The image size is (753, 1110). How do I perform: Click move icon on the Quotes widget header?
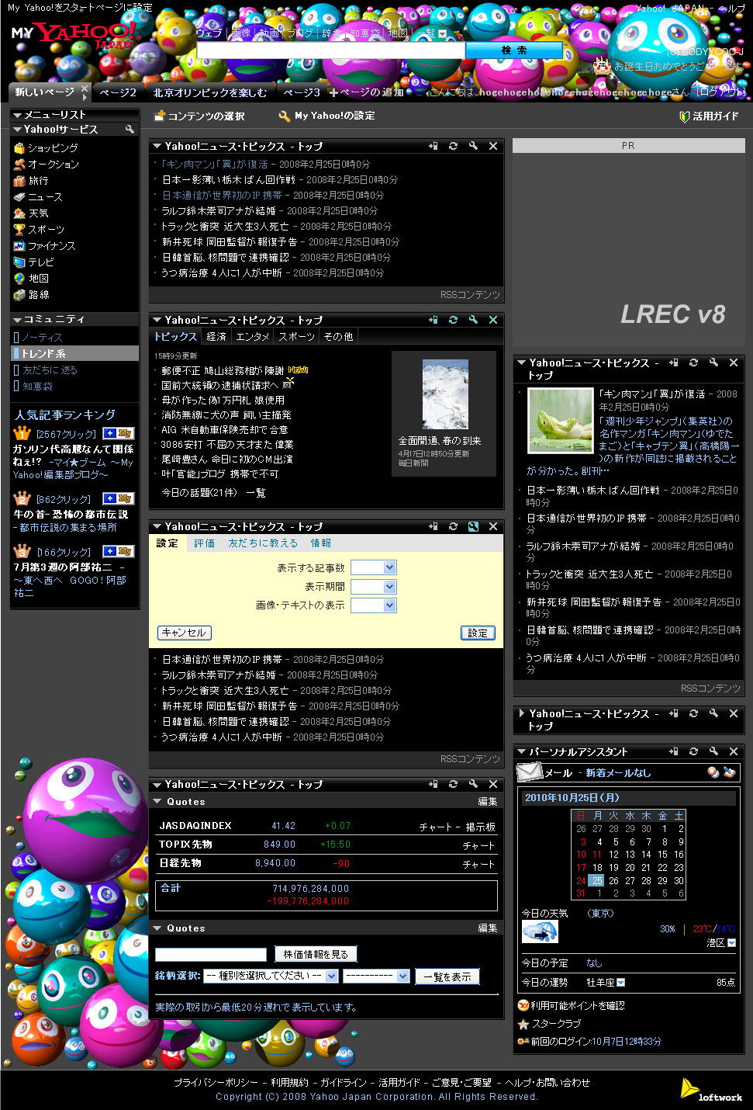coord(433,784)
